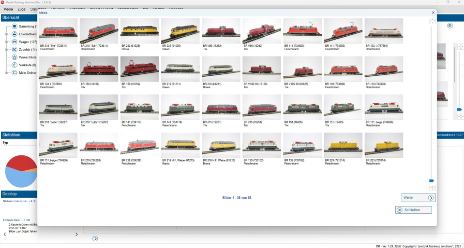Screen dimensions: 464x248
Task: Expand the Mein Ordner tree node
Action: tap(6, 73)
